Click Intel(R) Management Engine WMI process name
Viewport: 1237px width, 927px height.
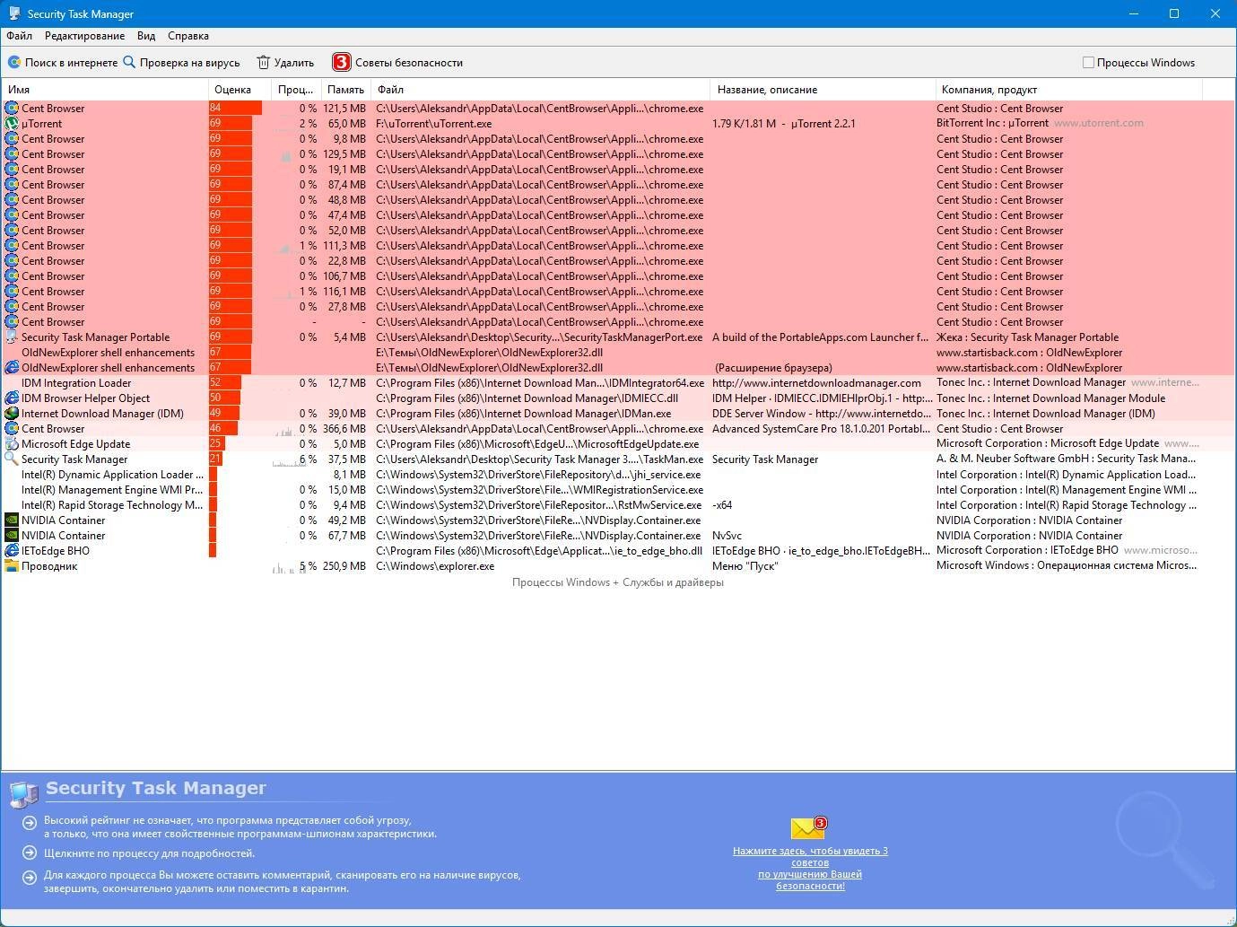tap(112, 490)
